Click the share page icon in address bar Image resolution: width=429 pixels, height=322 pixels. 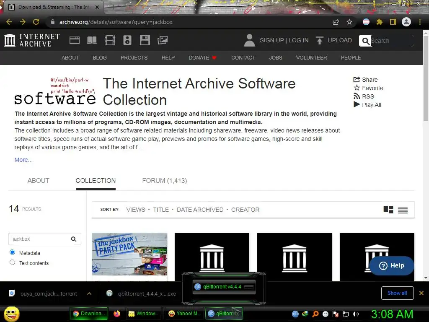click(336, 22)
